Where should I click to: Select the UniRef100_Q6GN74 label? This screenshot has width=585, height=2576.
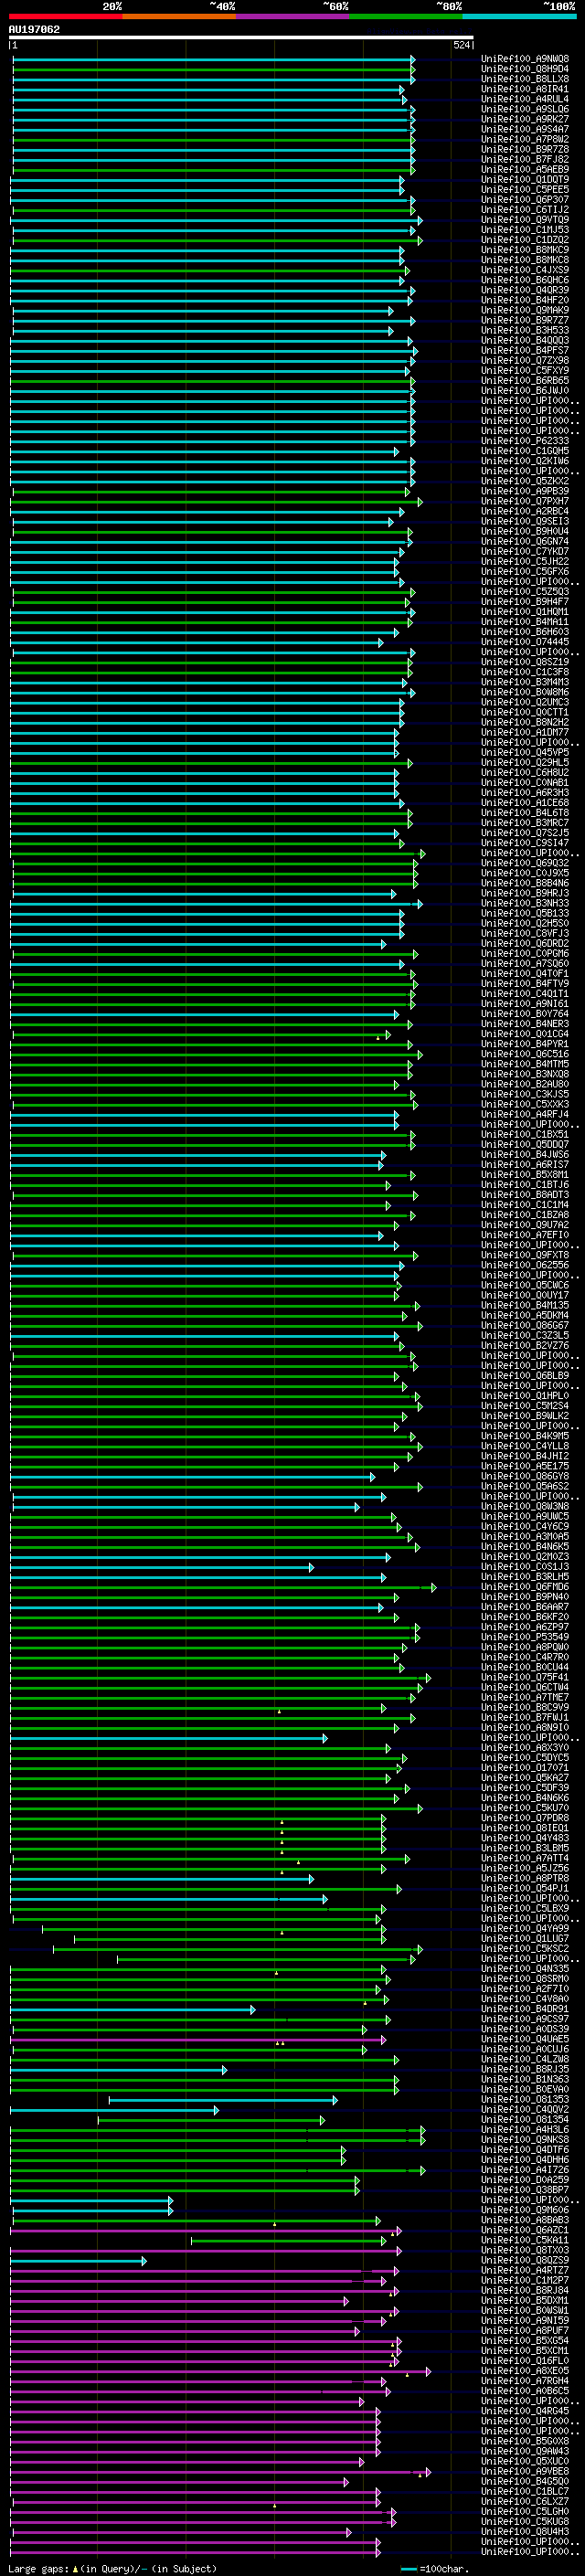[x=525, y=541]
